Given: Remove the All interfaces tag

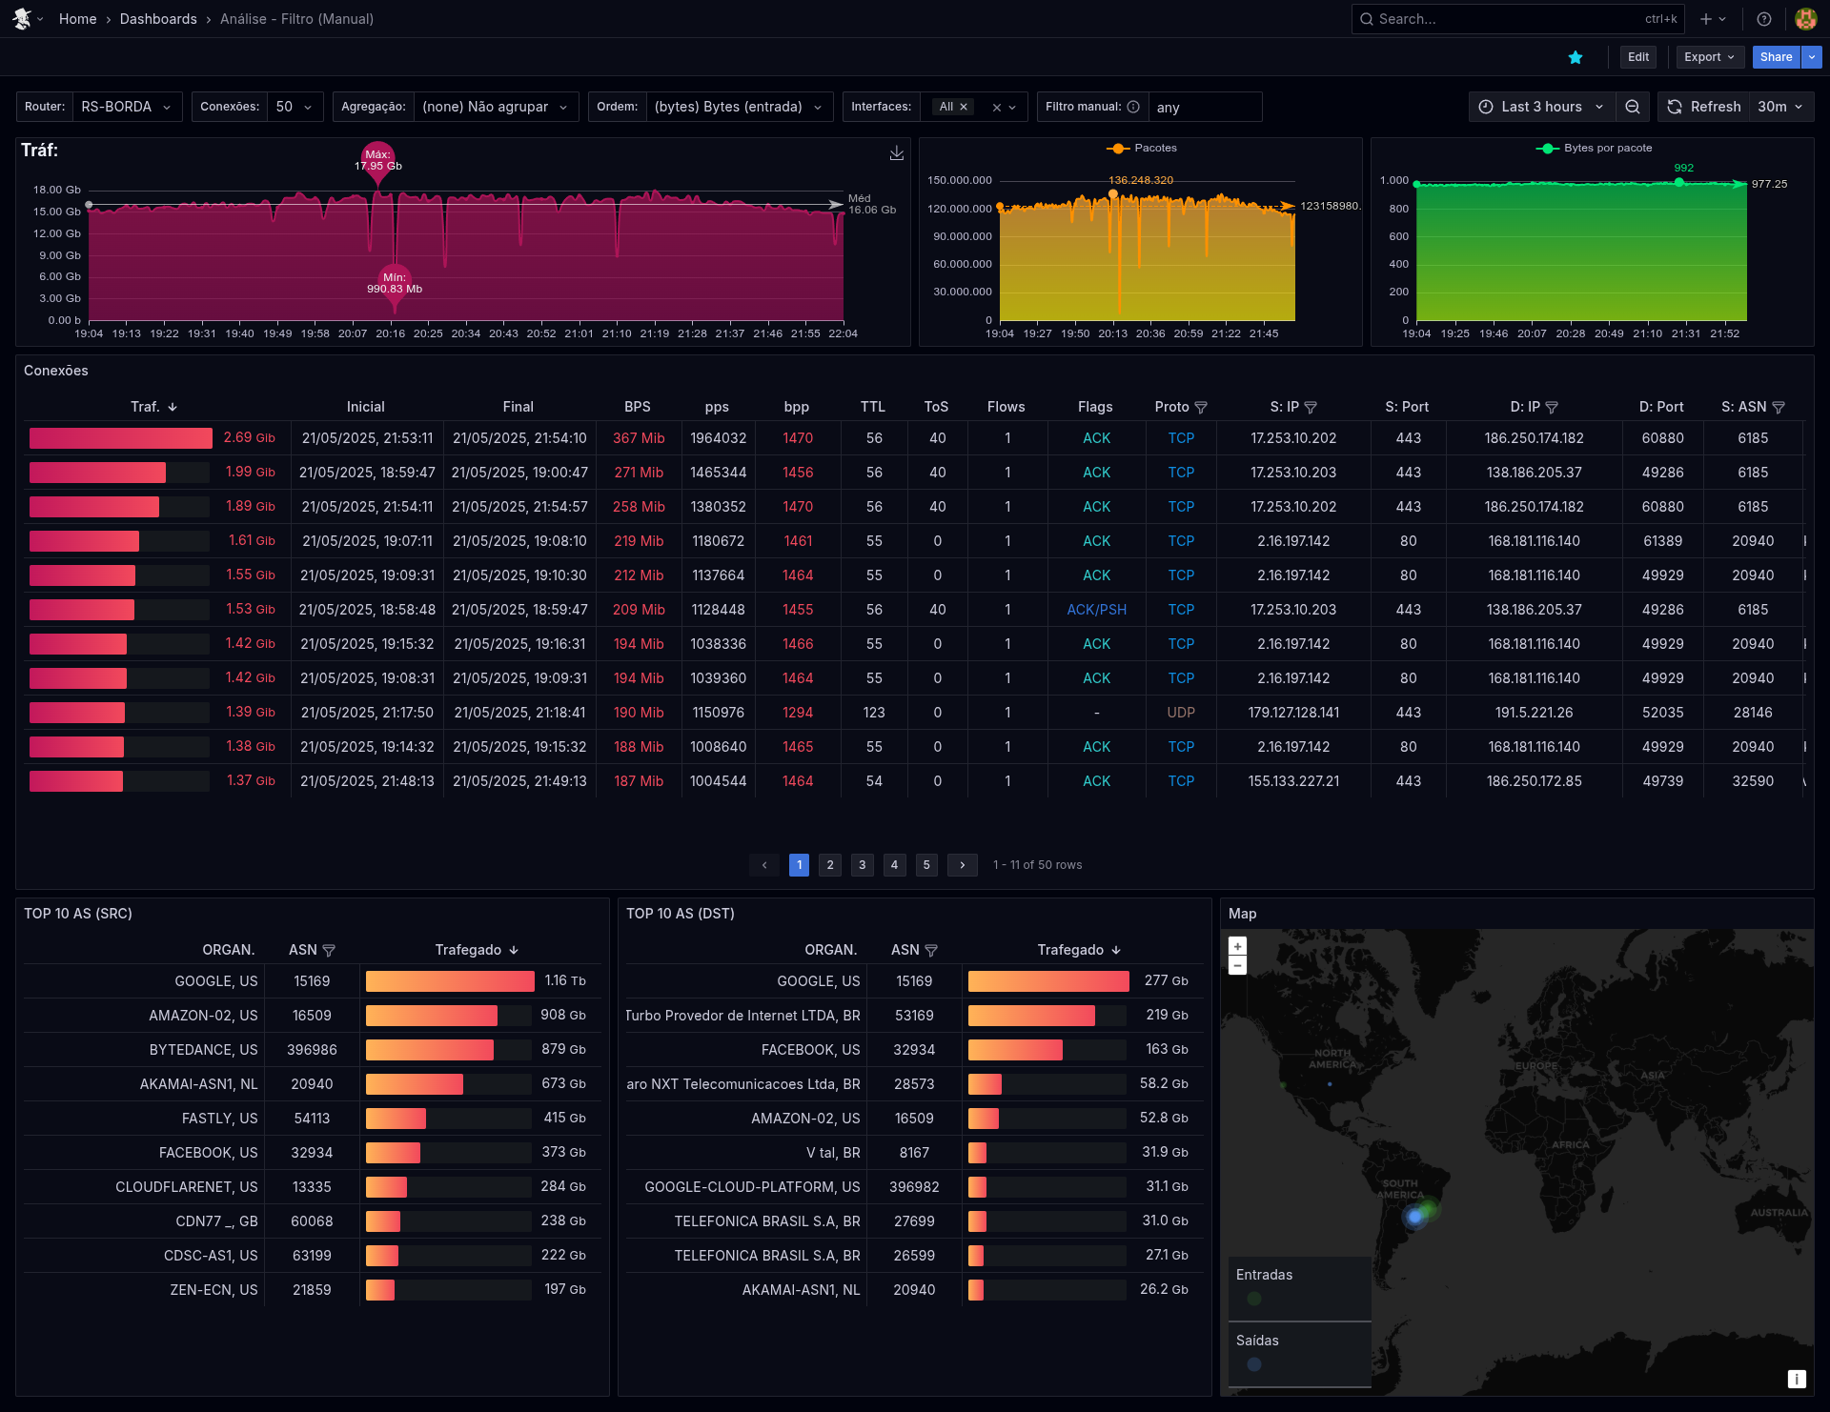Looking at the screenshot, I should point(964,107).
